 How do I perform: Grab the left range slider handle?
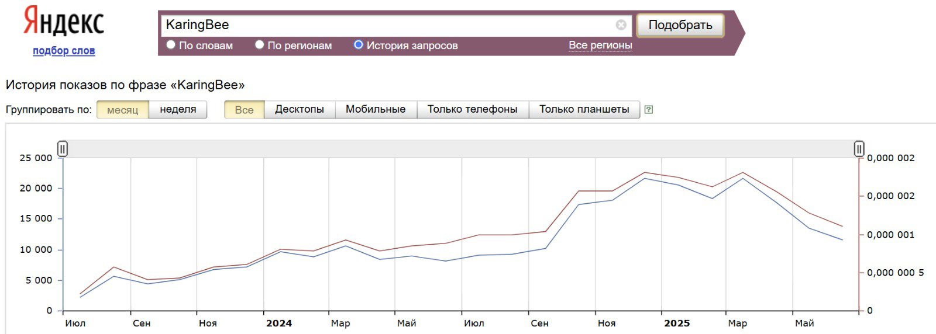point(63,149)
